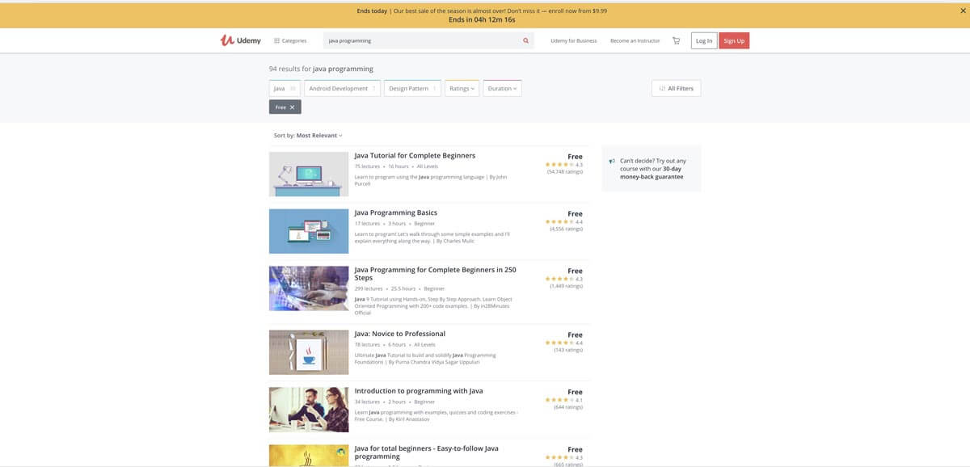Open Java Tutorial for Complete Beginners title

(x=415, y=155)
